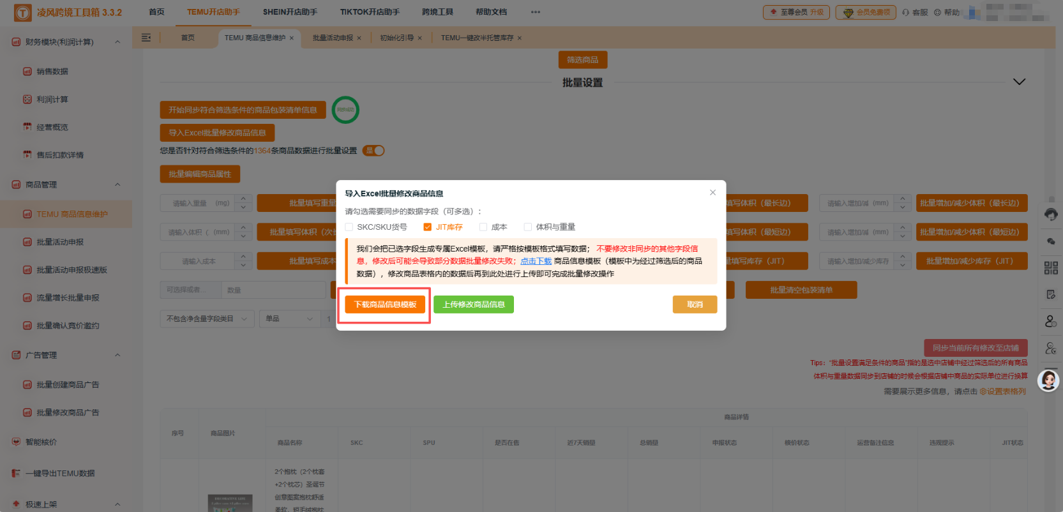Click 批量清空包装清单 button
This screenshot has height=512, width=1063.
pos(801,290)
